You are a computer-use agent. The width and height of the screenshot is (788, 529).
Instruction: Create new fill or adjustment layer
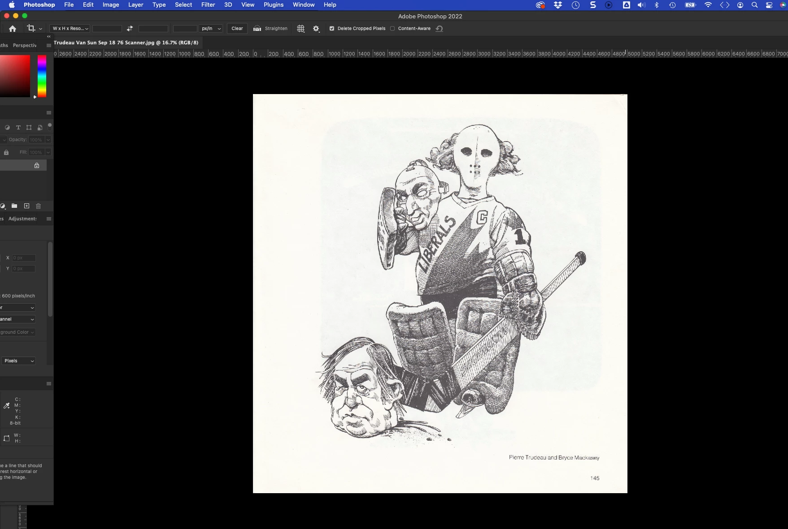click(3, 206)
